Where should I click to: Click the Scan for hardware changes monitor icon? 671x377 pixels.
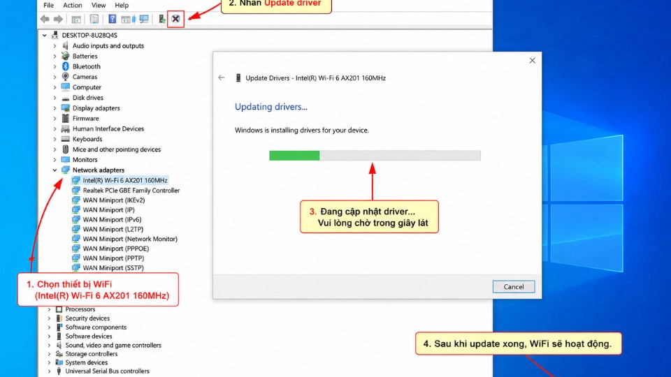pyautogui.click(x=144, y=19)
